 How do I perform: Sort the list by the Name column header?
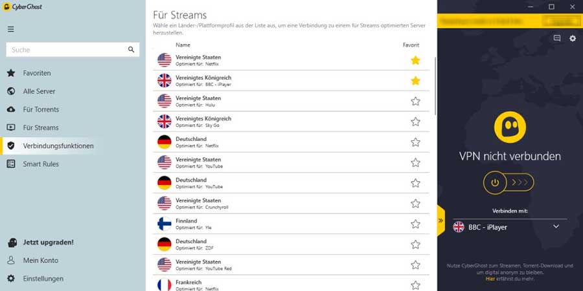(183, 45)
